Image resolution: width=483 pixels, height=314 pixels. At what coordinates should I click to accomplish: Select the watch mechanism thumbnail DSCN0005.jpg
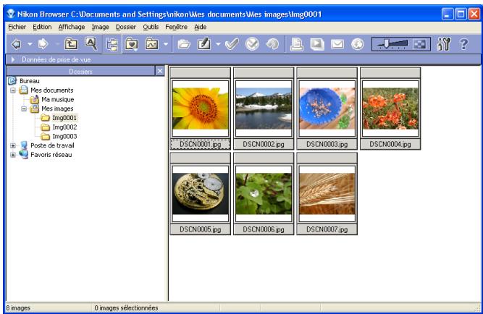click(200, 193)
